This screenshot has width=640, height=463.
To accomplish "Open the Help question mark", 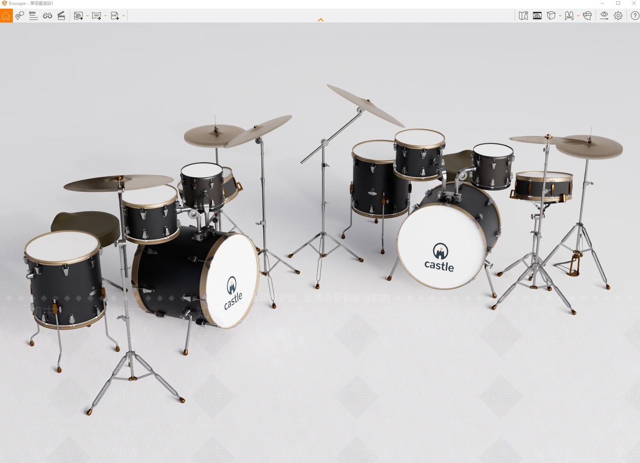I will (x=635, y=16).
